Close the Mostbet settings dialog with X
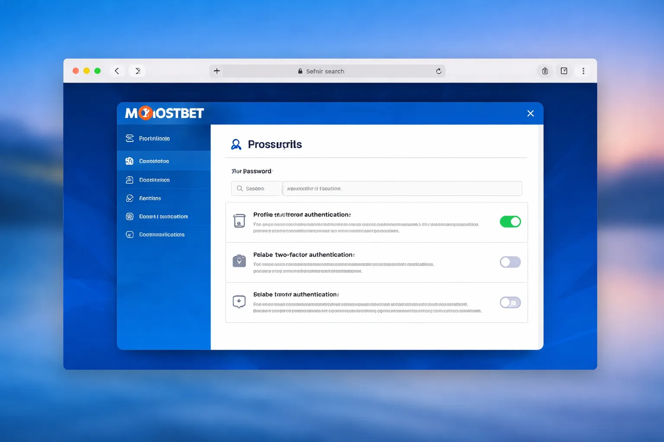664x442 pixels. 530,113
